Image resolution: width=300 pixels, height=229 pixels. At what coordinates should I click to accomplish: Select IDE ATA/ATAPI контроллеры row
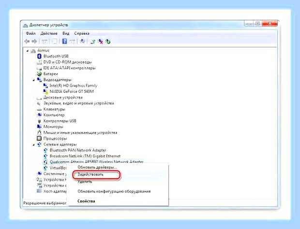click(69, 68)
